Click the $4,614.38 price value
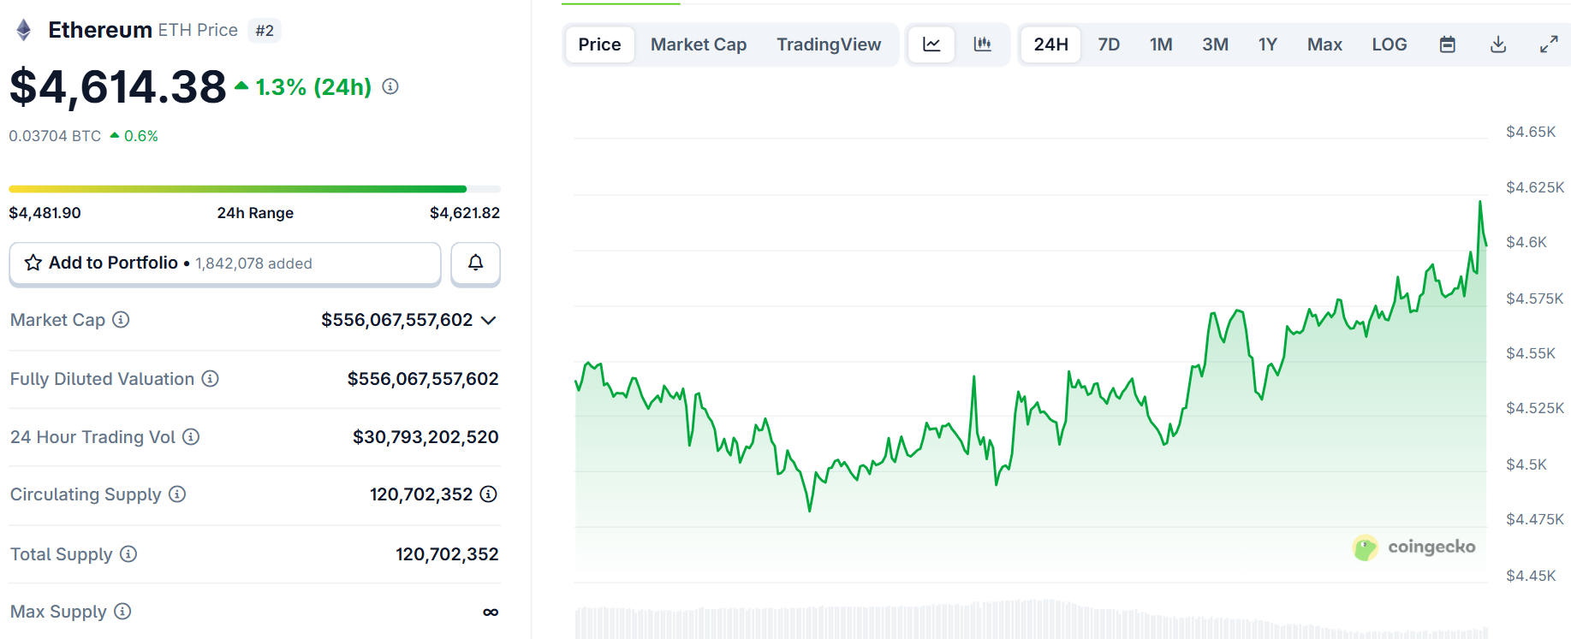The height and width of the screenshot is (639, 1571). tap(118, 87)
